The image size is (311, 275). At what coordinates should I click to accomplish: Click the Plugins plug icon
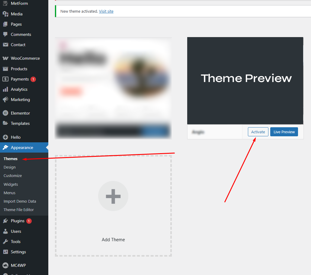click(5, 221)
